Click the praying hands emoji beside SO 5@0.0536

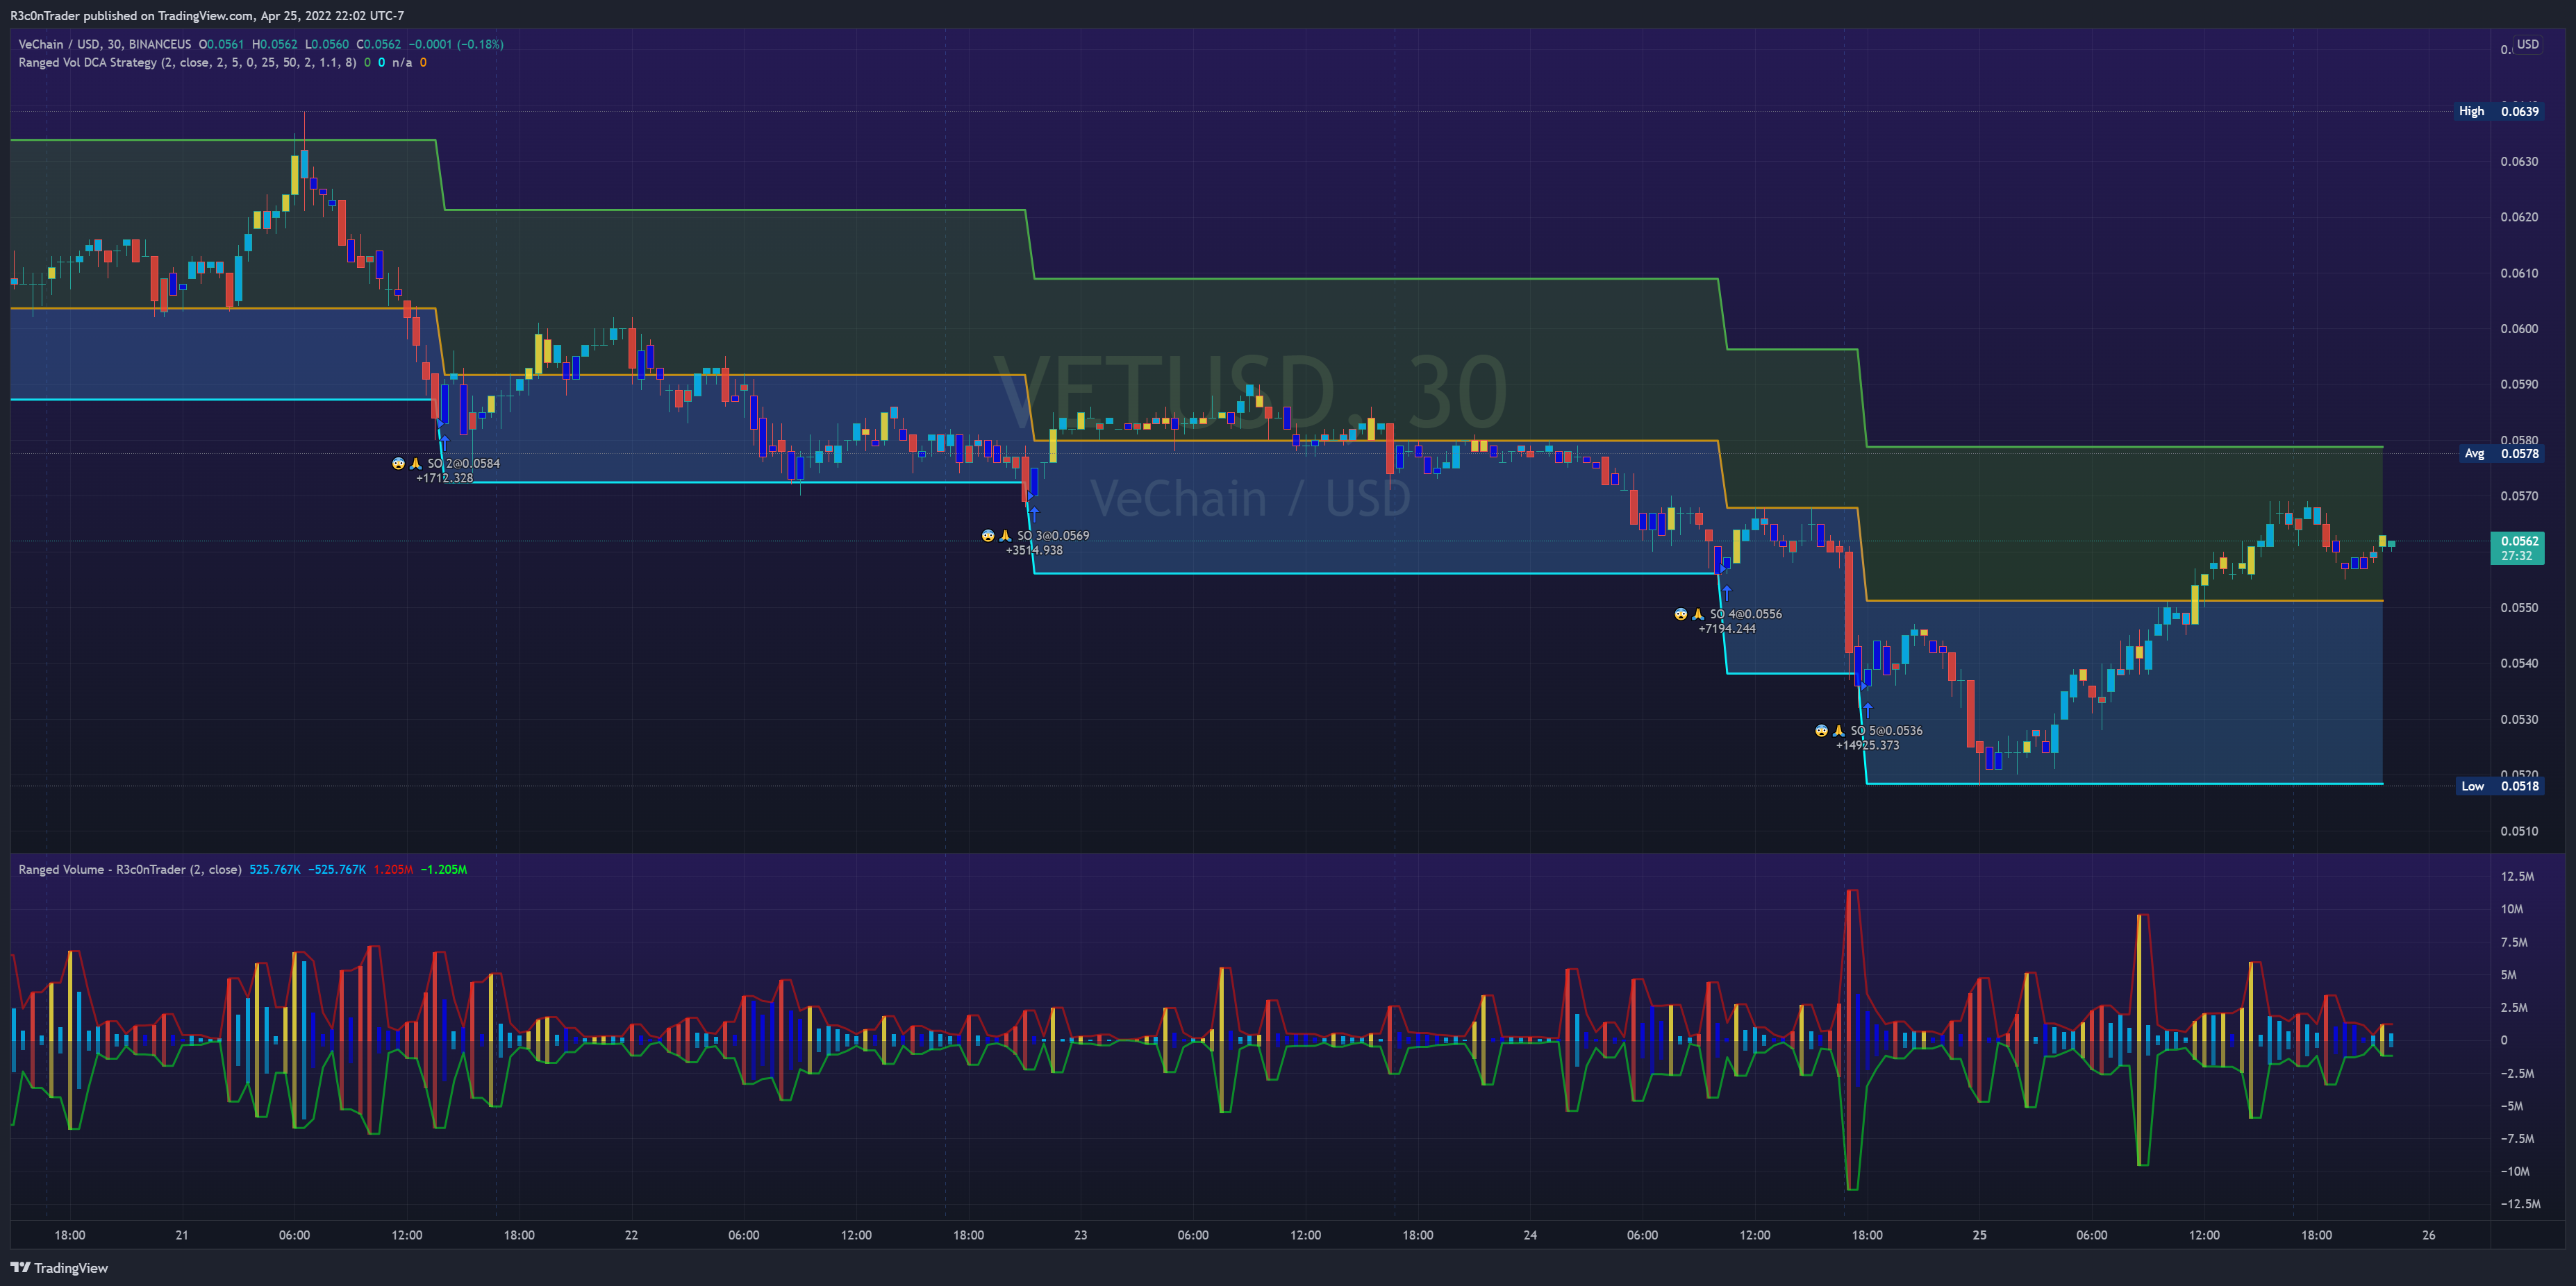tap(1838, 730)
